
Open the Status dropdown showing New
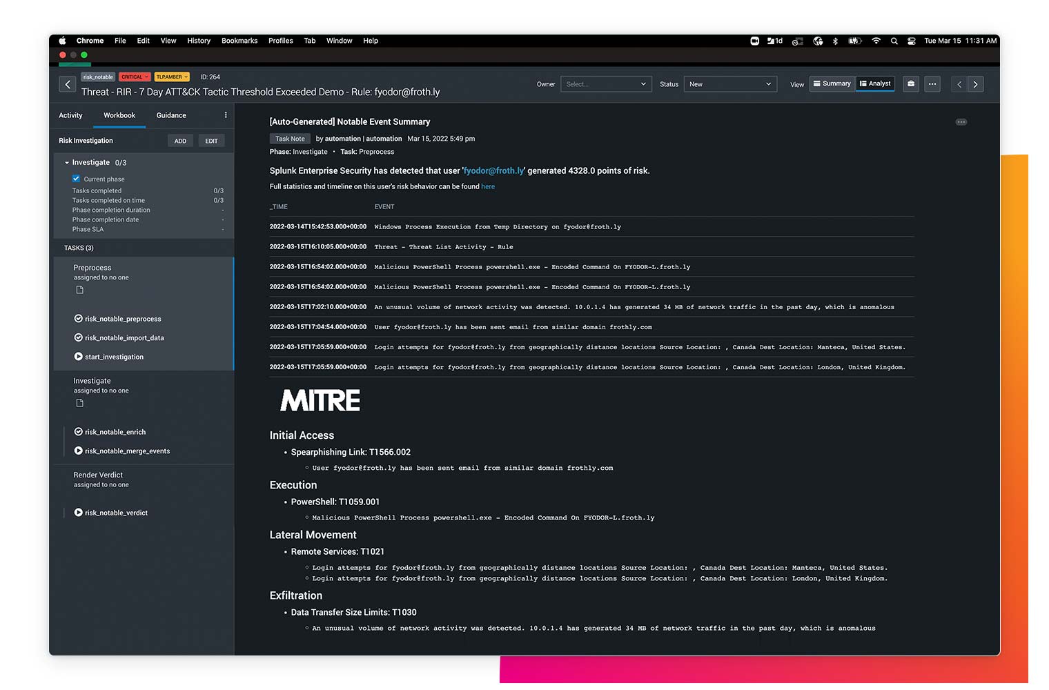[729, 83]
